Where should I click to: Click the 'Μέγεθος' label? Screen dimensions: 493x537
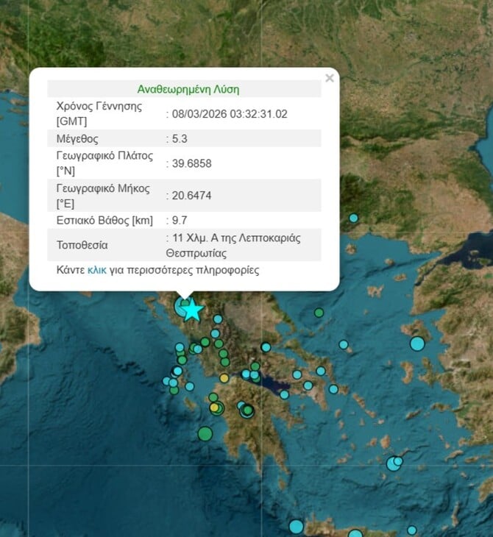[x=77, y=139]
